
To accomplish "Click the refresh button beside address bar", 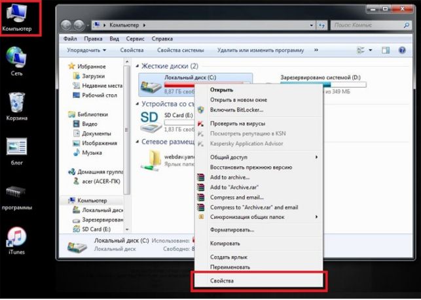I will pos(322,25).
